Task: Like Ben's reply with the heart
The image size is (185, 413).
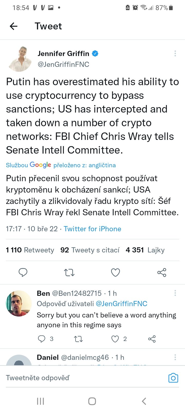Action: 115,339
